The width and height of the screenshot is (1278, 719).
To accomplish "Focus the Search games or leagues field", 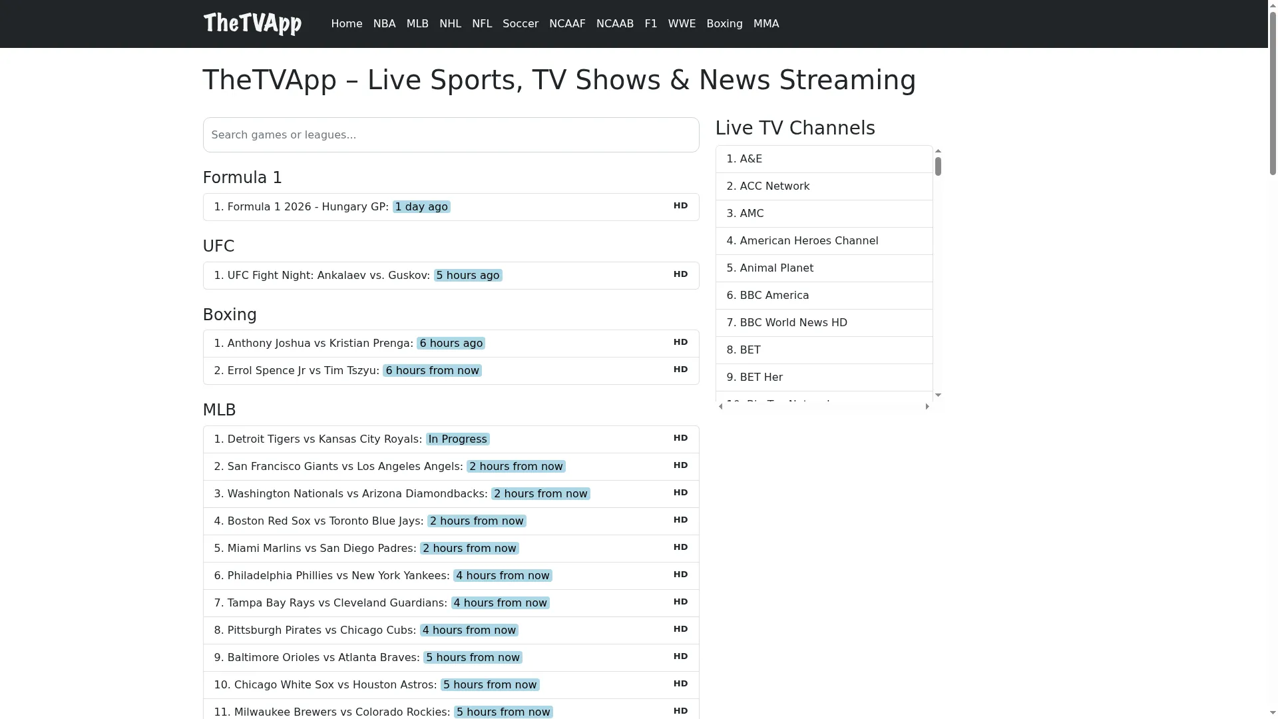I will point(451,135).
